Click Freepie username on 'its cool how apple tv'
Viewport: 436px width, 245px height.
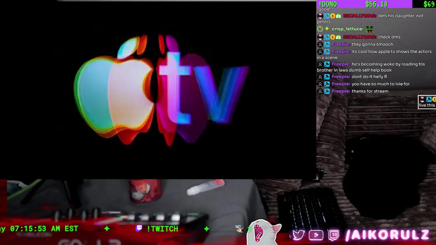click(341, 52)
